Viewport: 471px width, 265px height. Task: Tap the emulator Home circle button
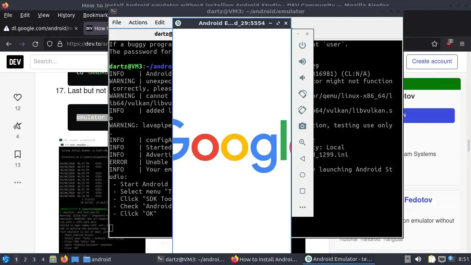(302, 175)
